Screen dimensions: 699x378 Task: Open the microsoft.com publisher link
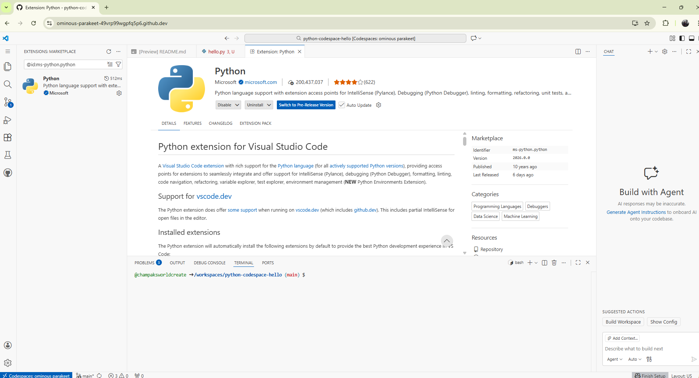(x=261, y=82)
